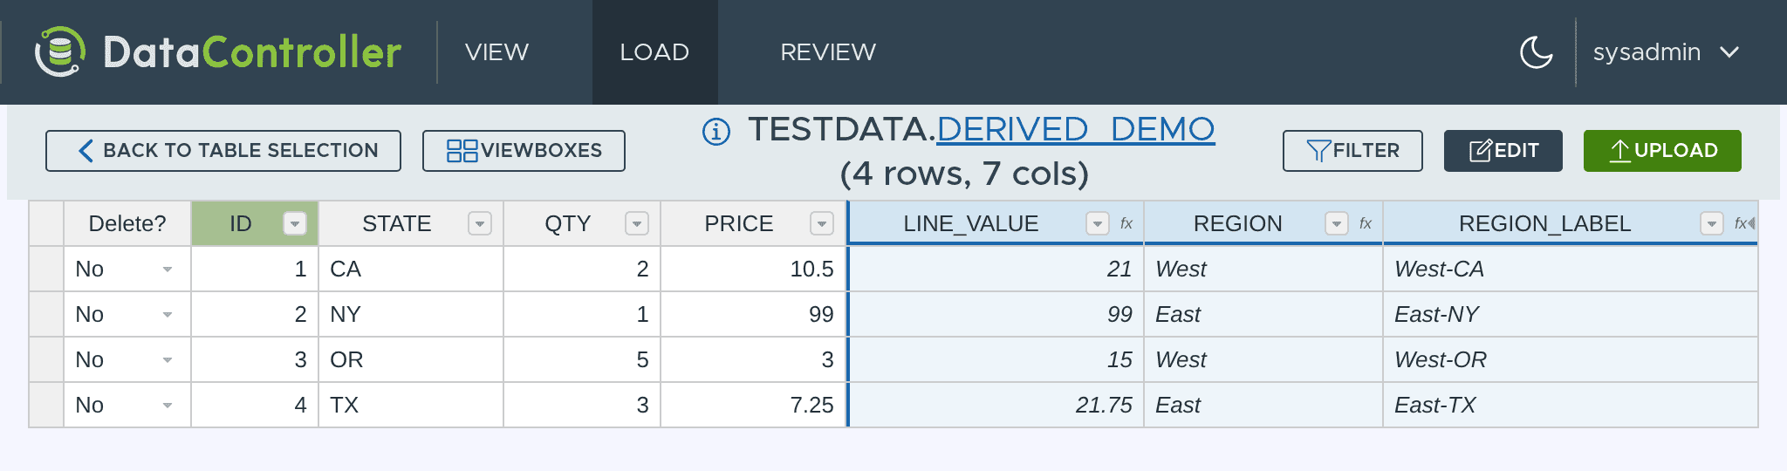Expand Delete? dropdown for row ID 2
Screen dimensions: 1787x471
pyautogui.click(x=168, y=315)
